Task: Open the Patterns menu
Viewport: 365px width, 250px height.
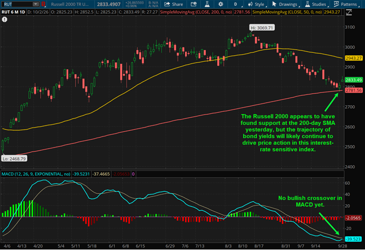Action: click(346, 4)
